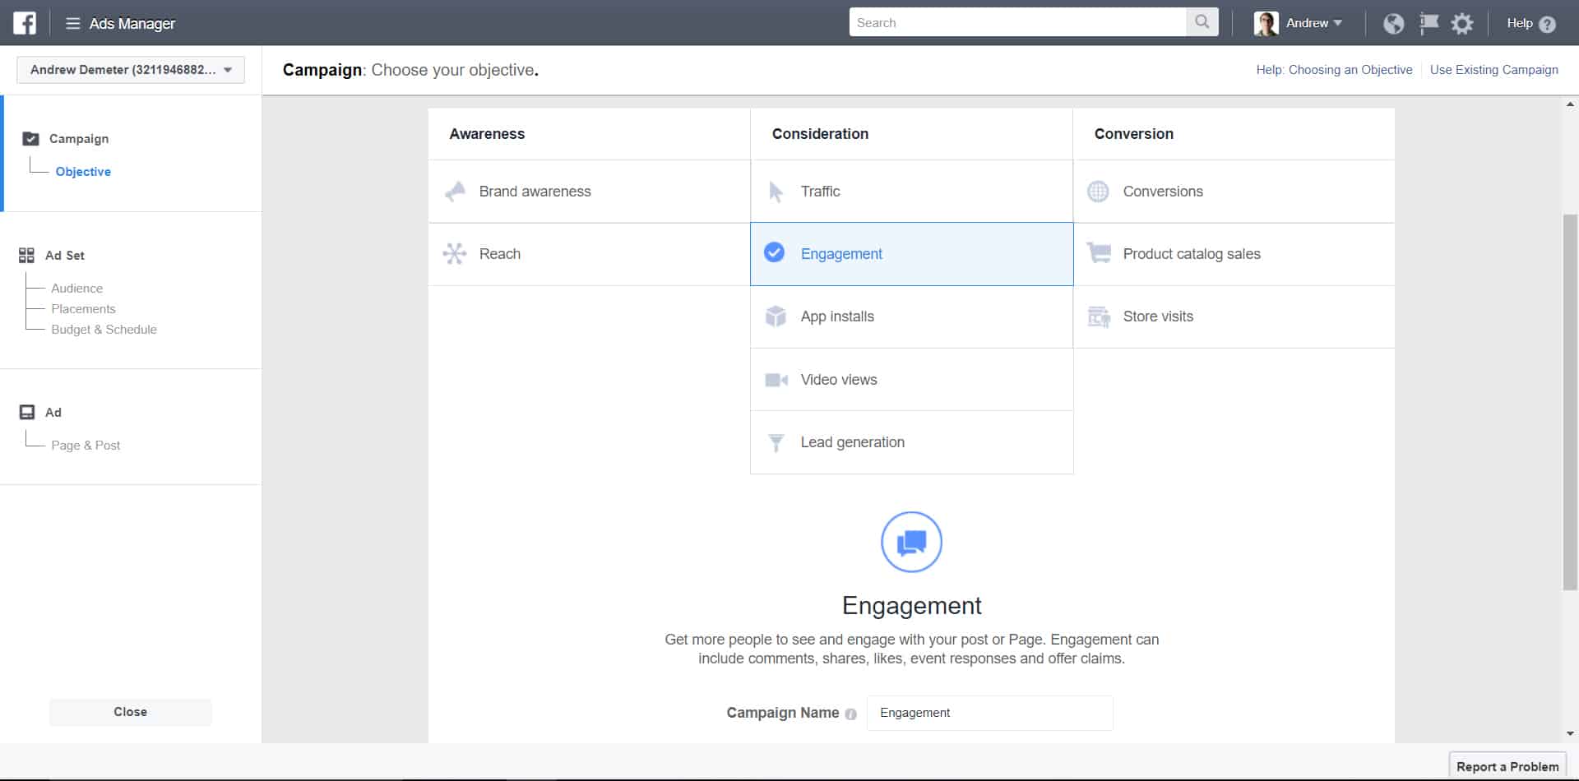Expand the Andrew user menu arrow
The image size is (1579, 781).
(x=1337, y=23)
